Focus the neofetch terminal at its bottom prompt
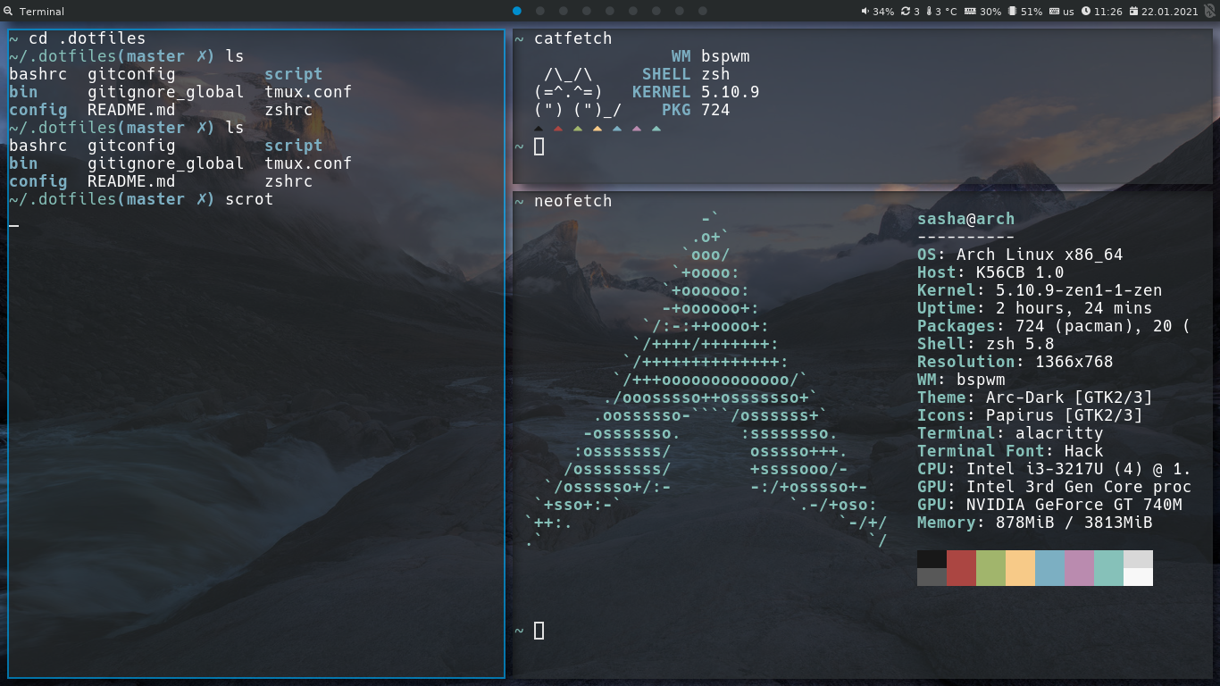Screen dimensions: 1220x686 539,631
